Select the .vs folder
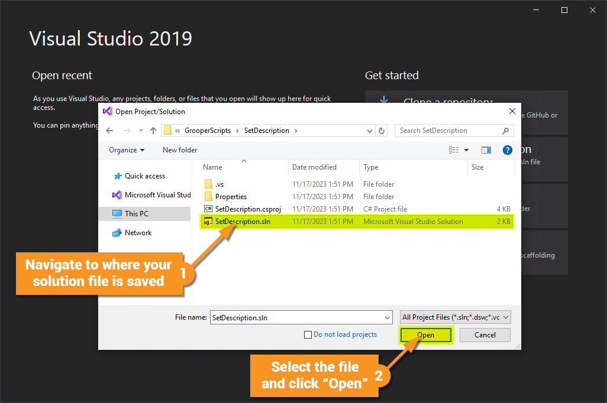Viewport: 607px width, 403px height. (x=357, y=184)
